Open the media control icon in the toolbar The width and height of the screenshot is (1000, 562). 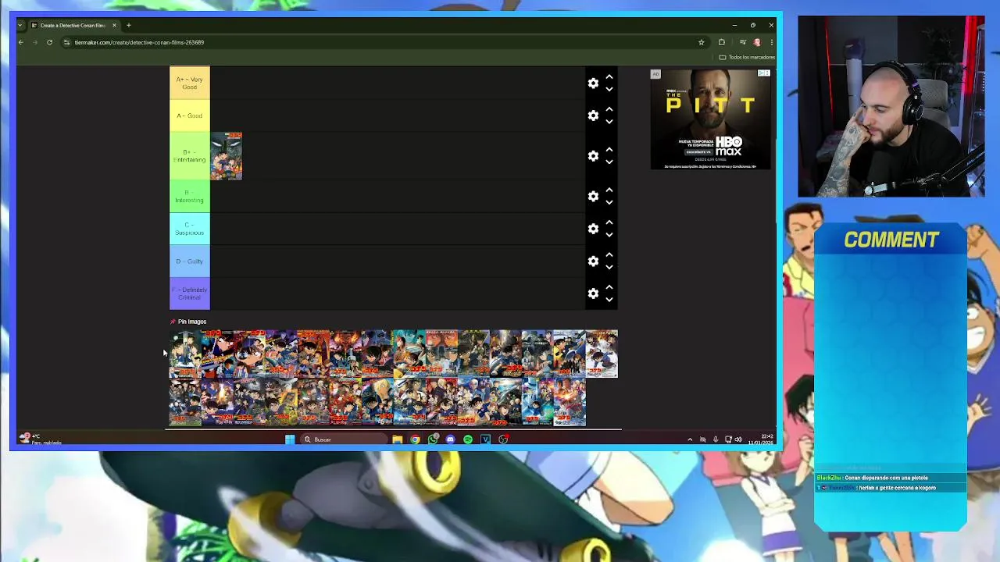[x=742, y=42]
